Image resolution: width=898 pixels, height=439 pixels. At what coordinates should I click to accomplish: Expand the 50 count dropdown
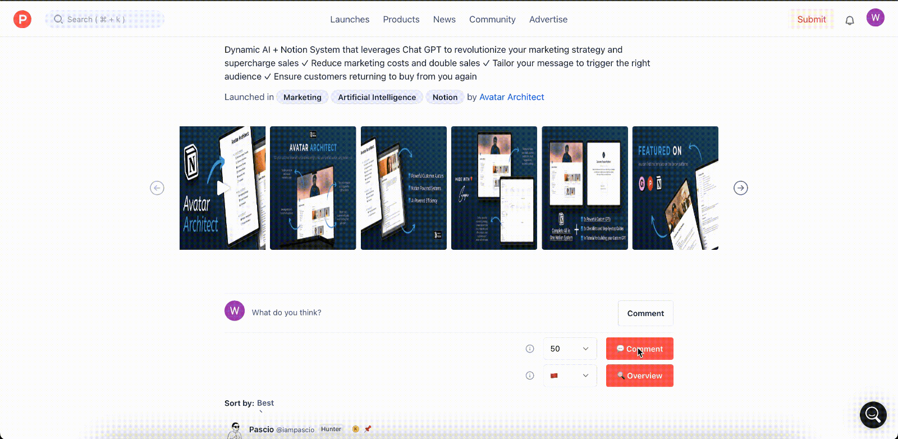coord(570,349)
